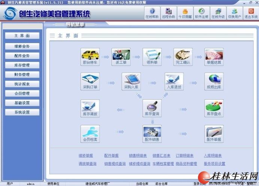The height and width of the screenshot is (186, 259).
Task: Click the 调拨单查询 link
Action: [88, 164]
